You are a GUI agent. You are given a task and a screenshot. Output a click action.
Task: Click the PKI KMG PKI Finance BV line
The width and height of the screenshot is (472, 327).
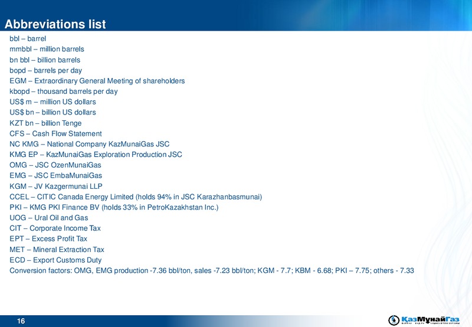coord(114,207)
